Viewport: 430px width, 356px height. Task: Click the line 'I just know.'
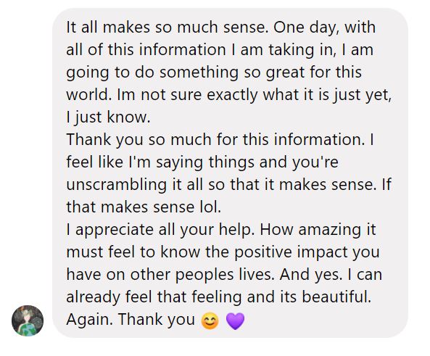click(x=108, y=117)
